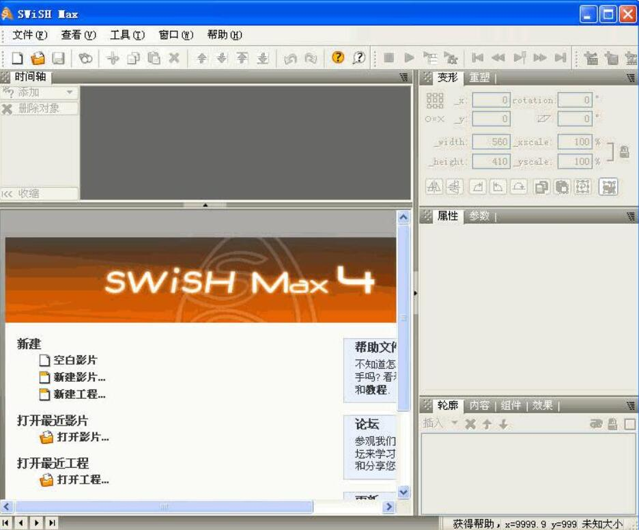Click the undo icon on the toolbar

292,58
